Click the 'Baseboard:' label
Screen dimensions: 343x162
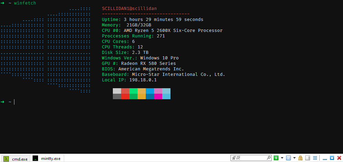[x=116, y=74]
